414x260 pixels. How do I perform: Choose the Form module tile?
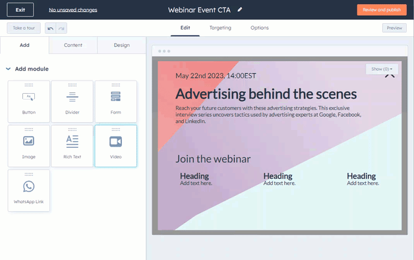click(x=115, y=102)
